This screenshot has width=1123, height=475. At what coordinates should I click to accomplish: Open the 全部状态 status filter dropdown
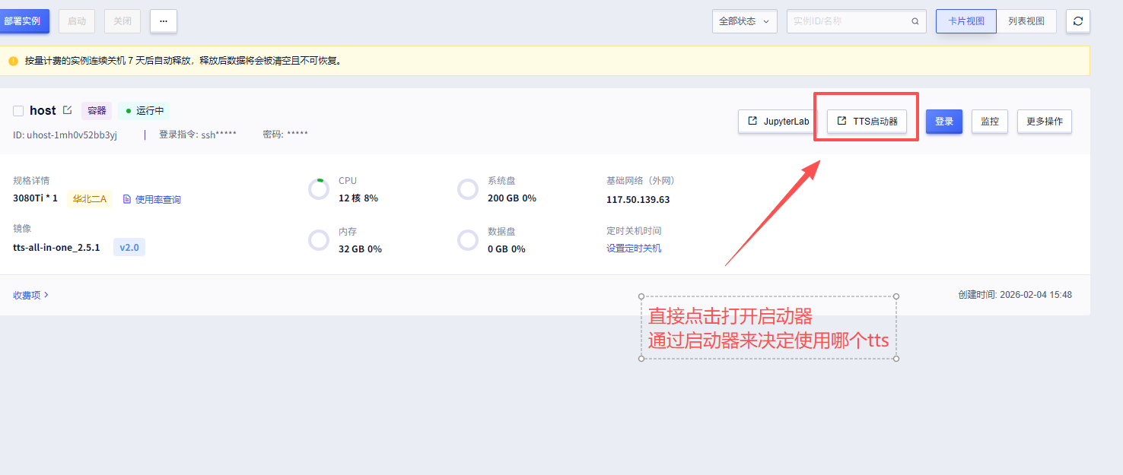[x=743, y=21]
